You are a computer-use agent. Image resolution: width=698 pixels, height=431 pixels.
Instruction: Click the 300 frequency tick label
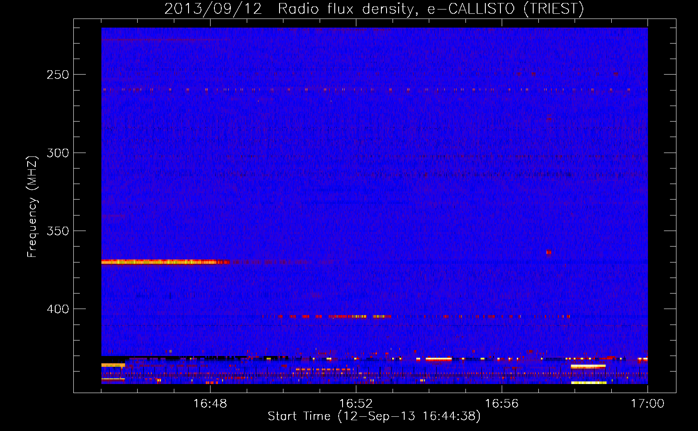click(58, 153)
